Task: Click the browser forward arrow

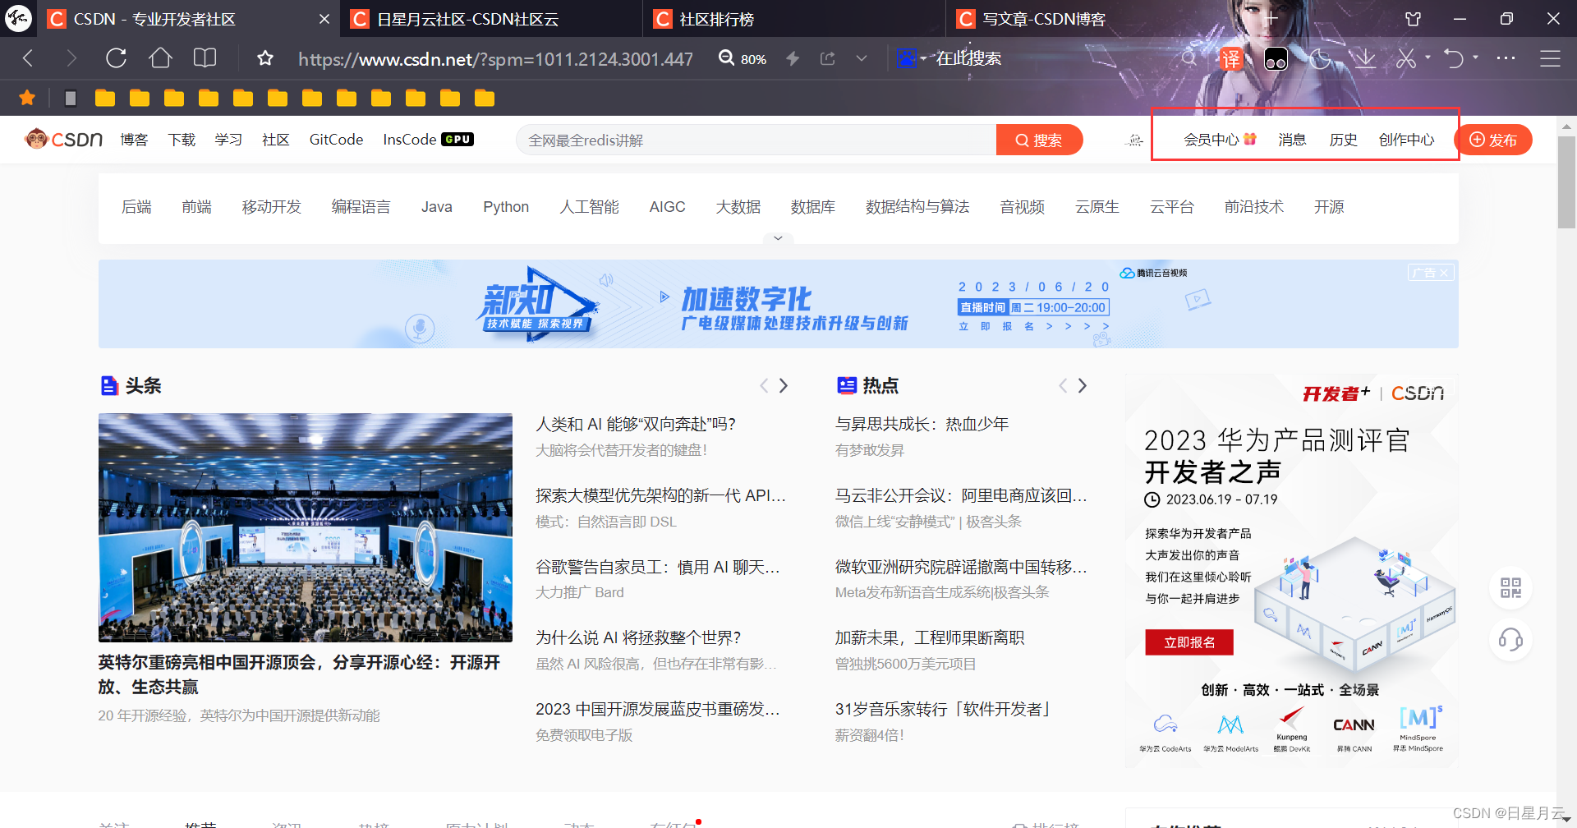Action: click(x=71, y=58)
